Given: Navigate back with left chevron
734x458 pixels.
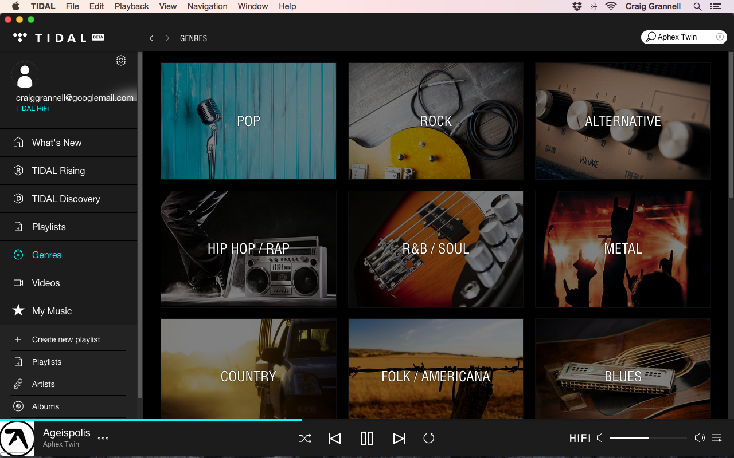Looking at the screenshot, I should coord(151,38).
